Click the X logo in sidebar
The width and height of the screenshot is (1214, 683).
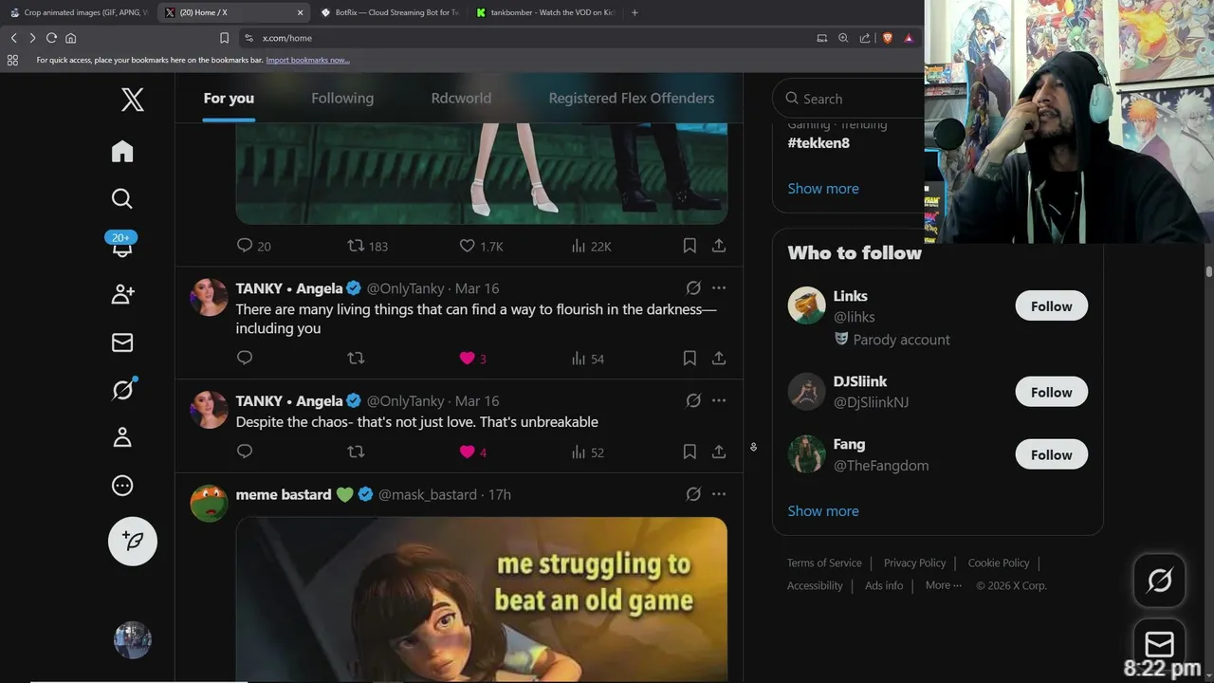(x=133, y=99)
